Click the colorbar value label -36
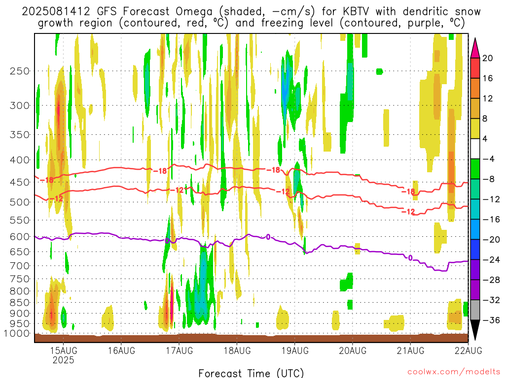The image size is (505, 378). 491,320
